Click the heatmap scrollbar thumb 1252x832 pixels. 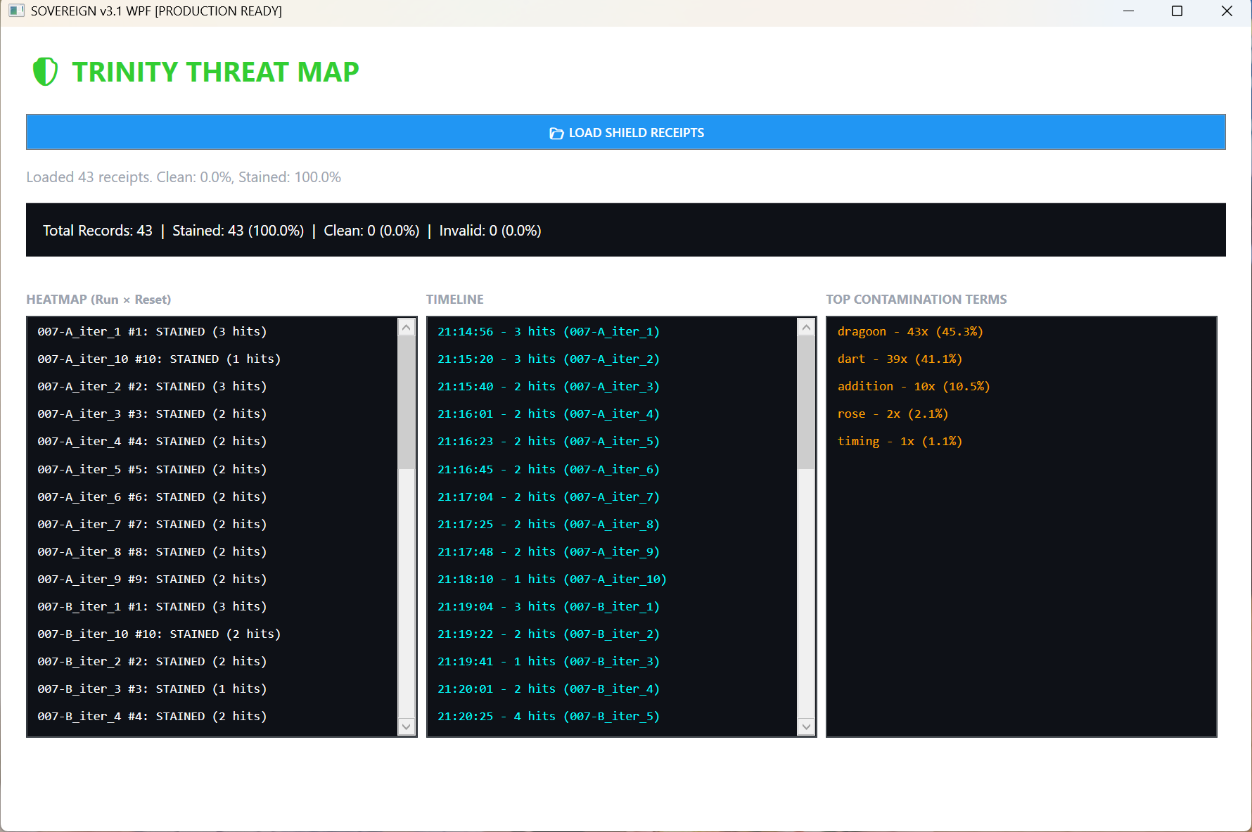407,402
